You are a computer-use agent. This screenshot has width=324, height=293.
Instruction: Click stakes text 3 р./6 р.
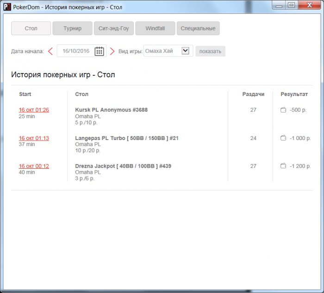click(x=85, y=178)
